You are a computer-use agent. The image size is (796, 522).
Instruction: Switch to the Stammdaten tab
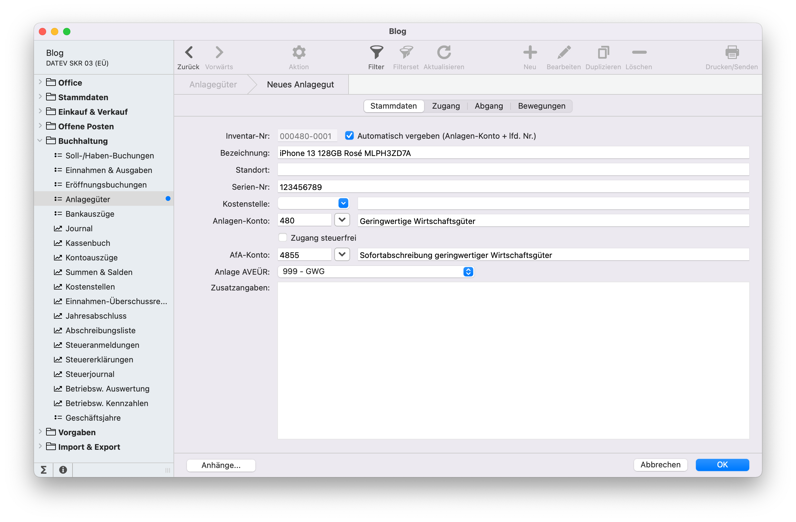pyautogui.click(x=394, y=106)
